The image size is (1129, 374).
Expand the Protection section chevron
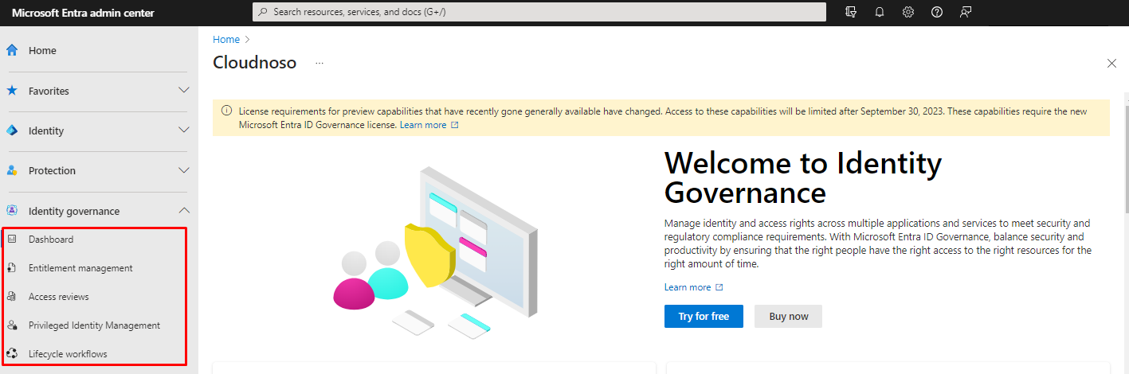coord(184,170)
